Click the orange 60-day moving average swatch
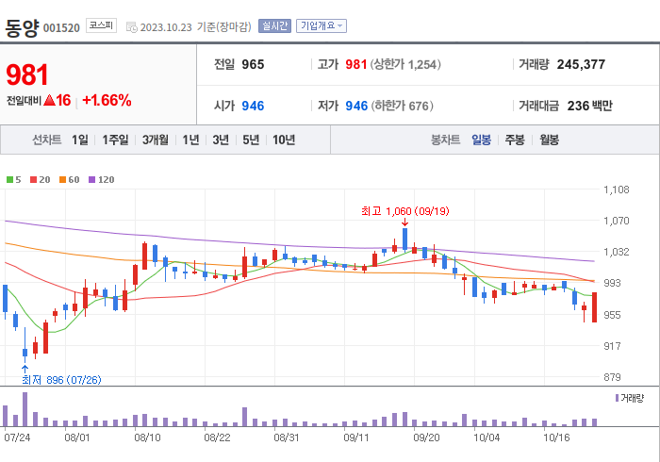Image resolution: width=660 pixels, height=462 pixels. click(63, 180)
